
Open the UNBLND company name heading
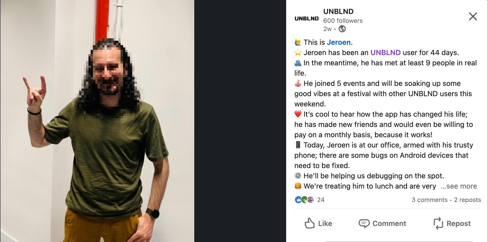(x=338, y=12)
